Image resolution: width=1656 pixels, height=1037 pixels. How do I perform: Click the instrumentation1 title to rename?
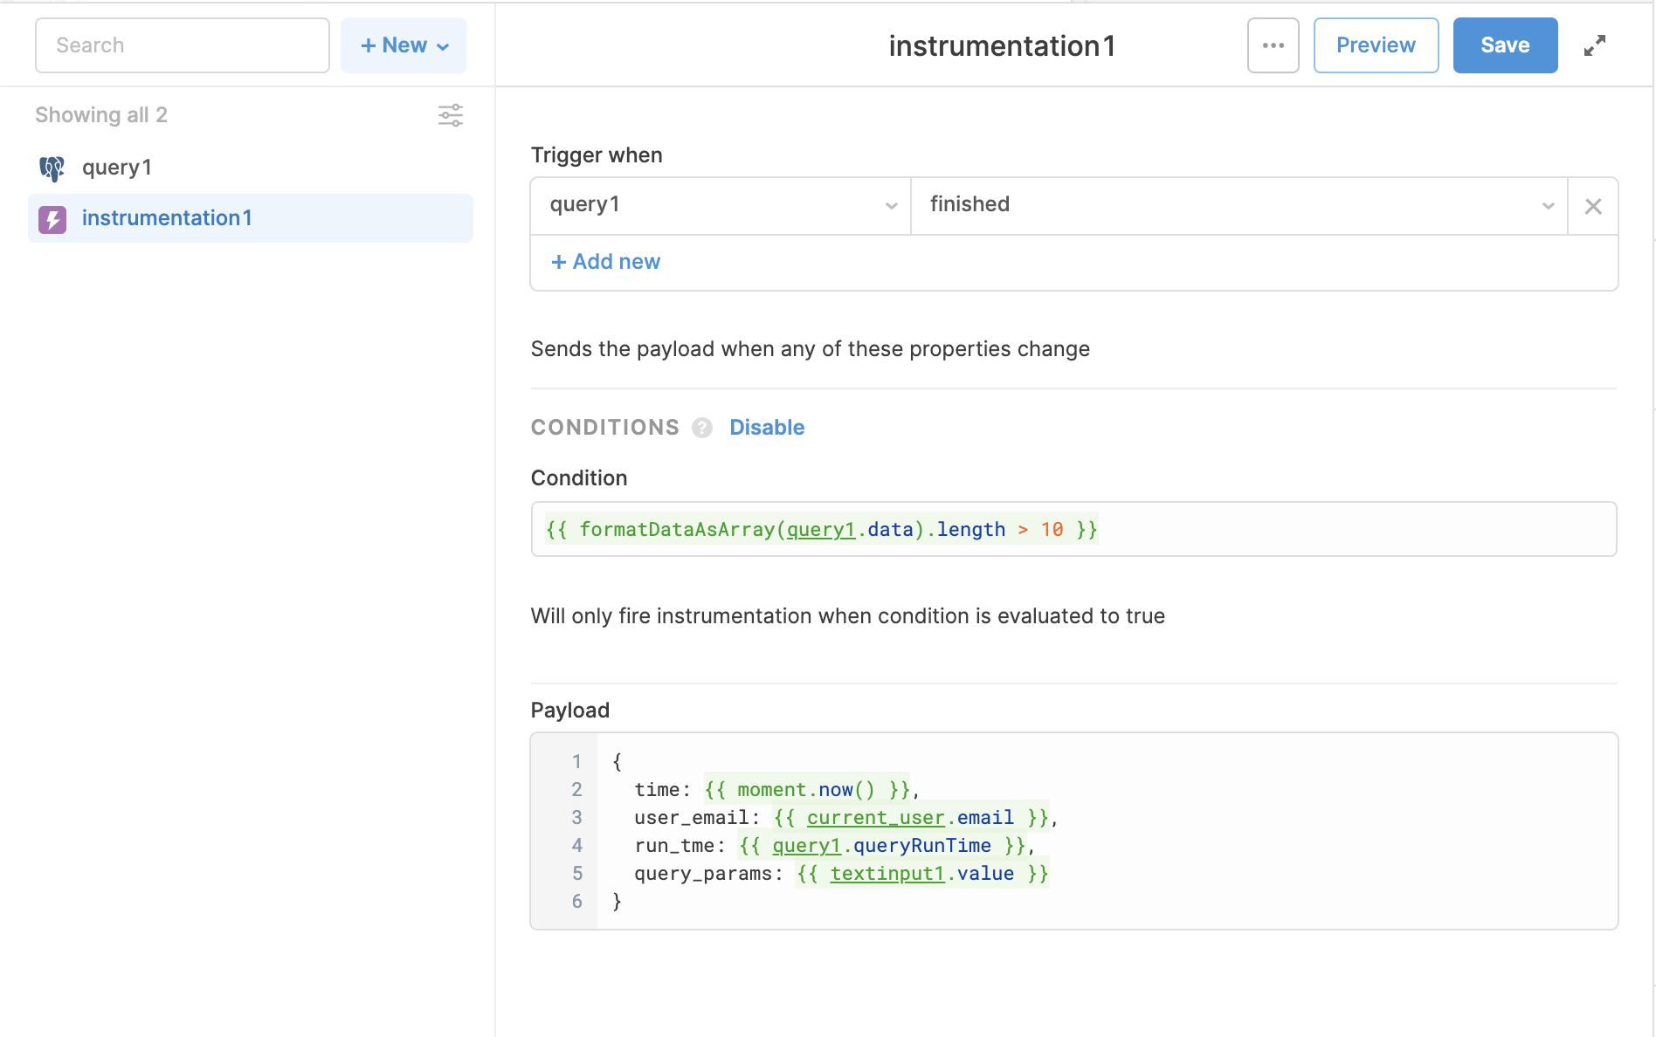[1002, 45]
